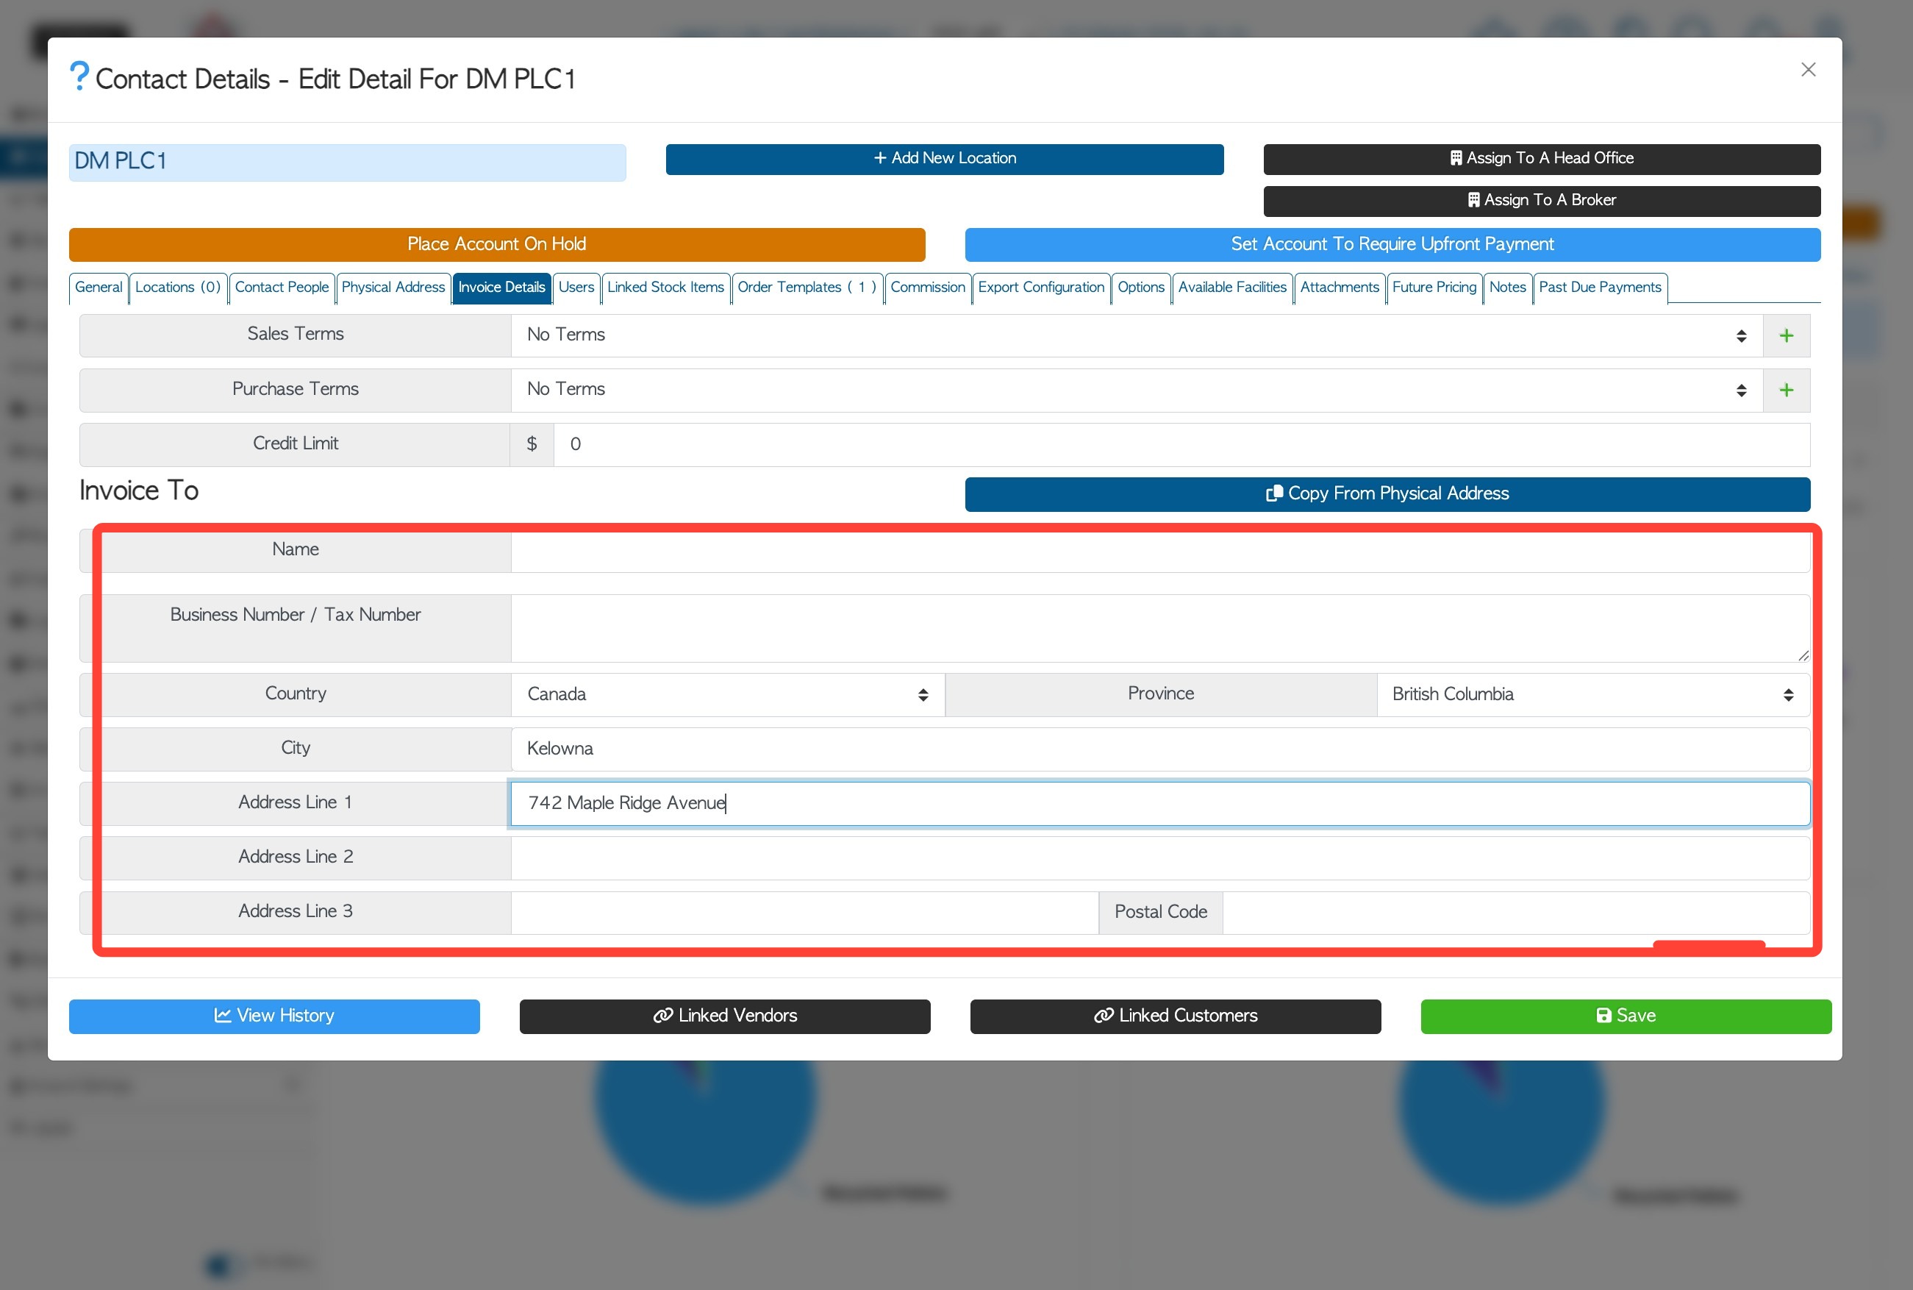Open the Past Due Payments tab

1599,287
